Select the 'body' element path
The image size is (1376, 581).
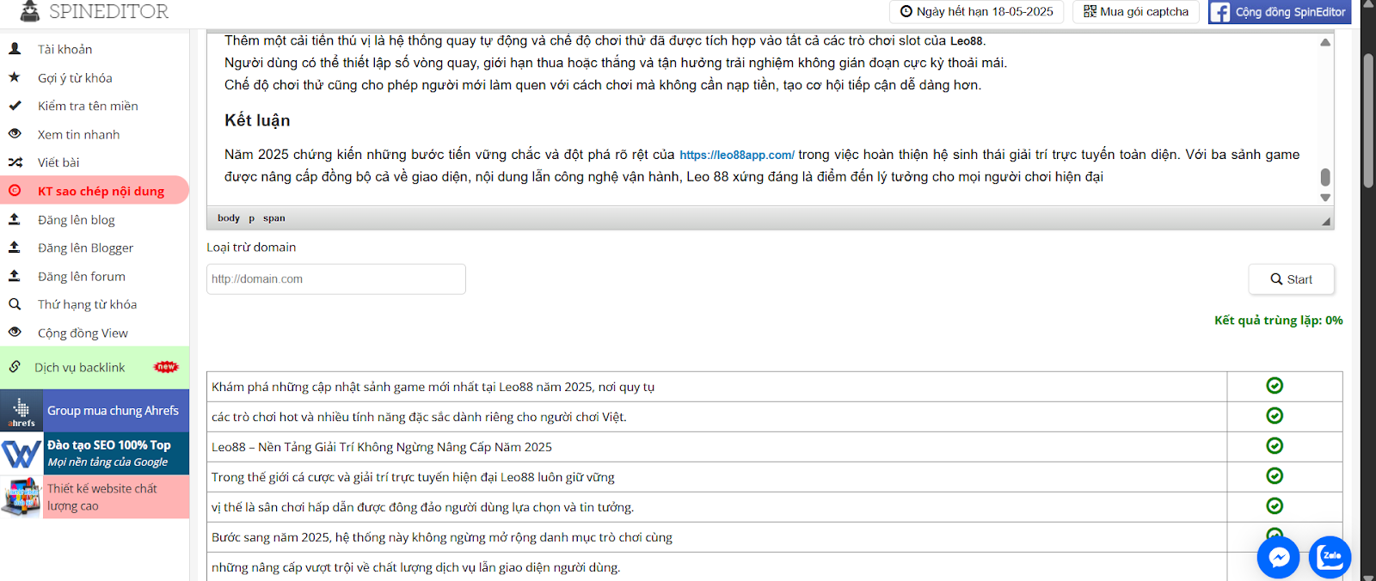[229, 218]
